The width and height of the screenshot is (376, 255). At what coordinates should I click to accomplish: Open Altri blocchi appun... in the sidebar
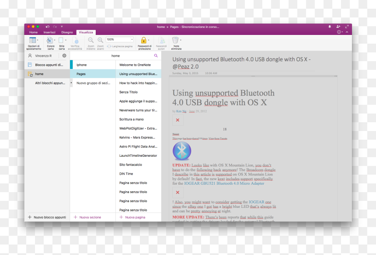pos(47,83)
